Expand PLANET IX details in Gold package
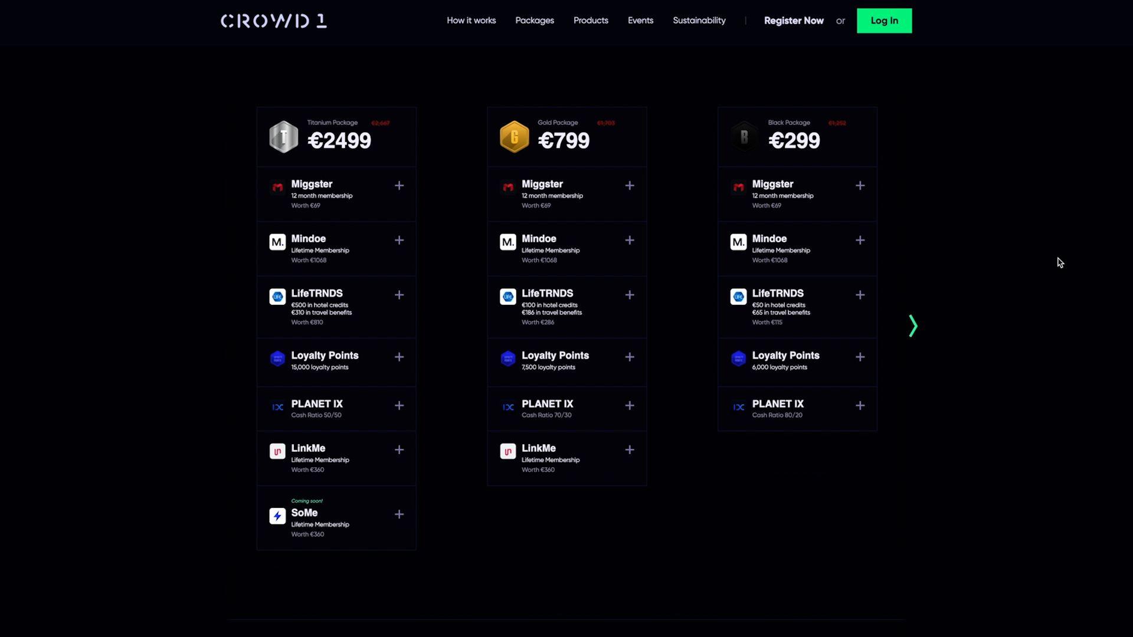 point(630,406)
